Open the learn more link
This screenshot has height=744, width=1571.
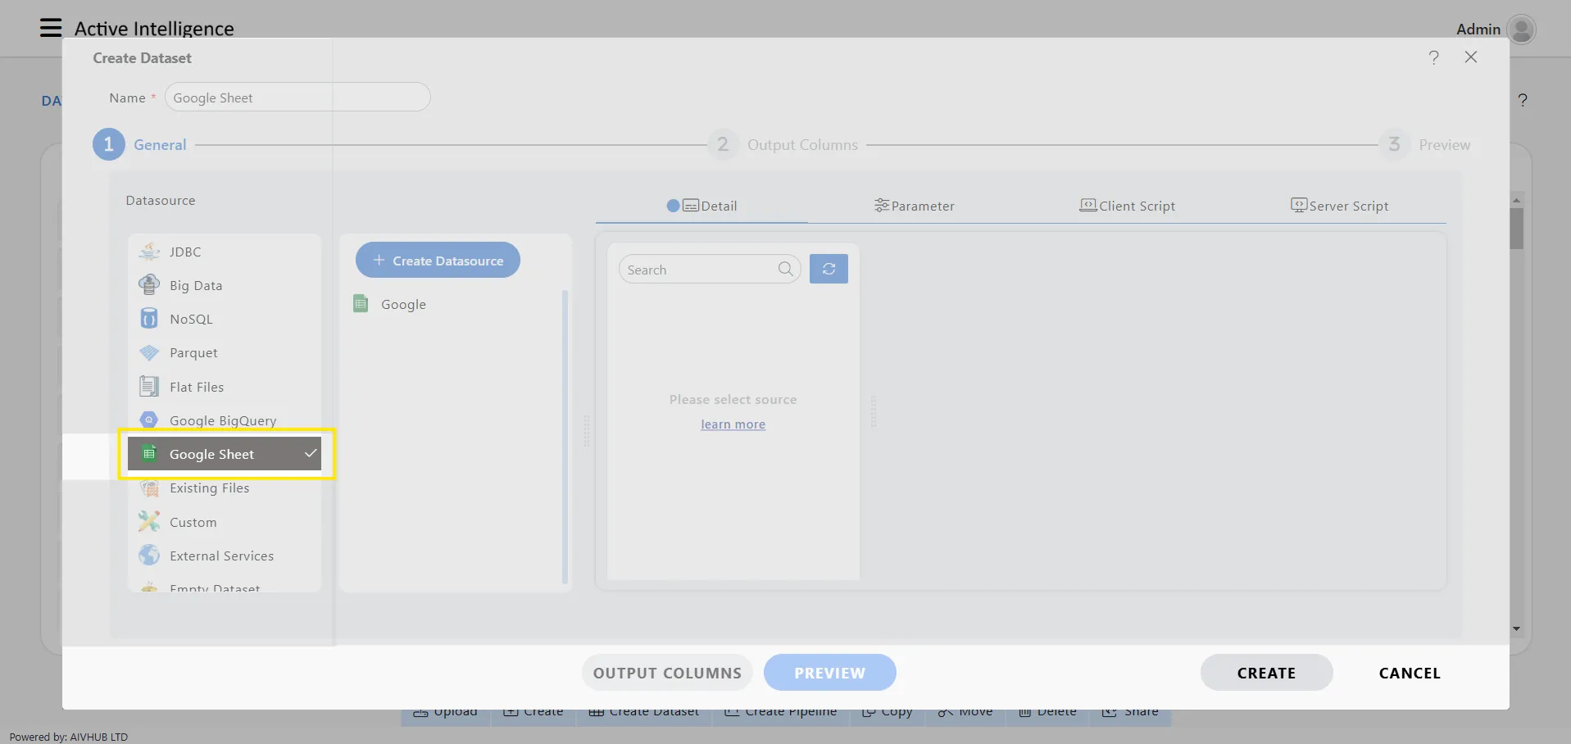pyautogui.click(x=733, y=424)
